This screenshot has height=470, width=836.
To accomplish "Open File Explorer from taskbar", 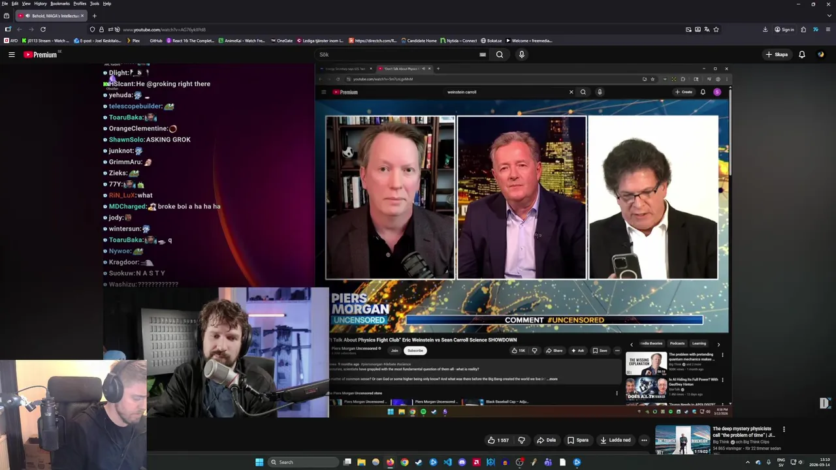I will [361, 462].
